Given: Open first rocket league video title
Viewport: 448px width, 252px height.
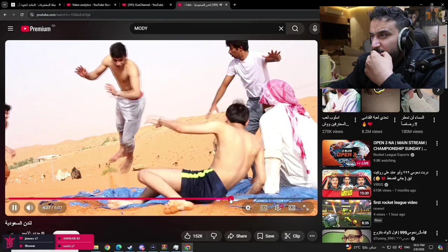Looking at the screenshot, I should point(395,203).
